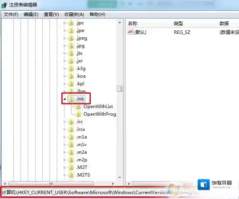
Task: Collapse the .lnk registry key
Action: [65, 99]
